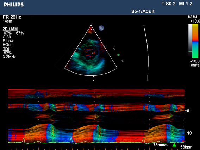Click the -10.0 cm/s lower velocity scale

pyautogui.click(x=195, y=63)
